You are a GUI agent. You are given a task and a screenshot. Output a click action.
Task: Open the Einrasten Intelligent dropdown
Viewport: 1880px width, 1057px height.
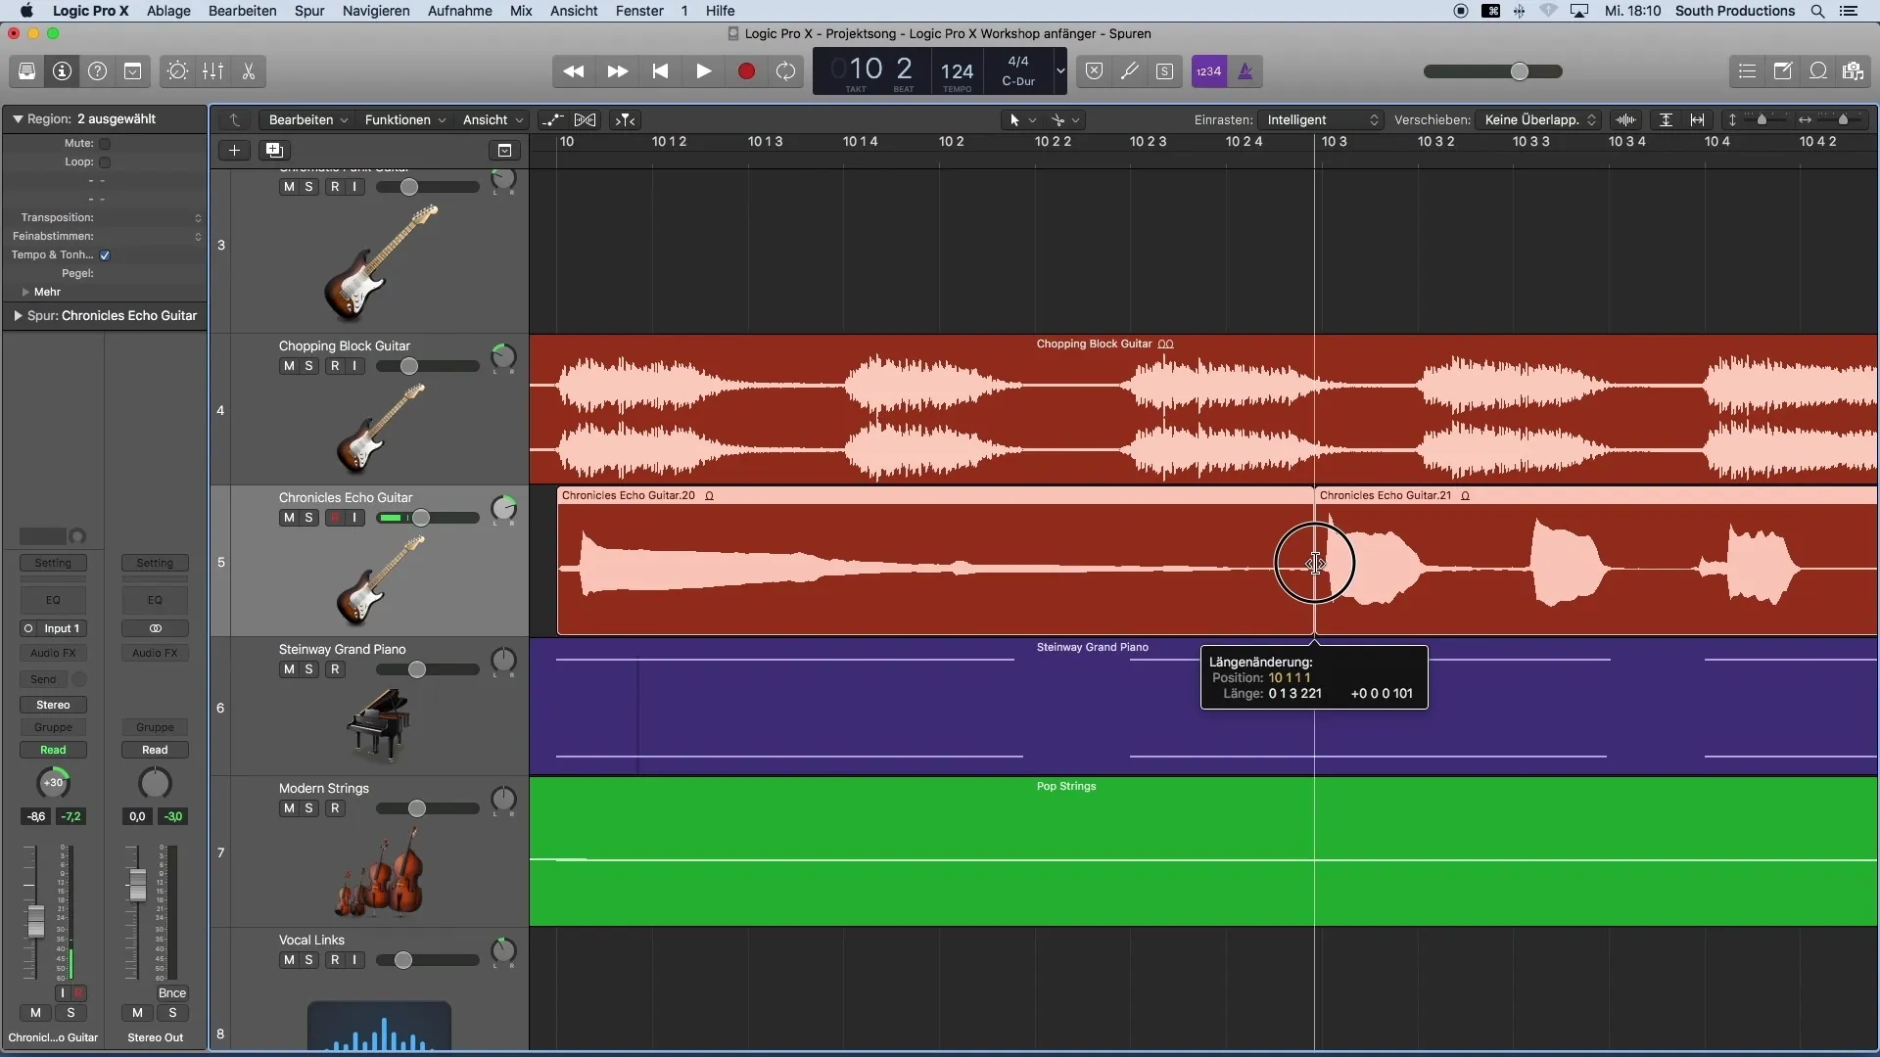(1321, 119)
